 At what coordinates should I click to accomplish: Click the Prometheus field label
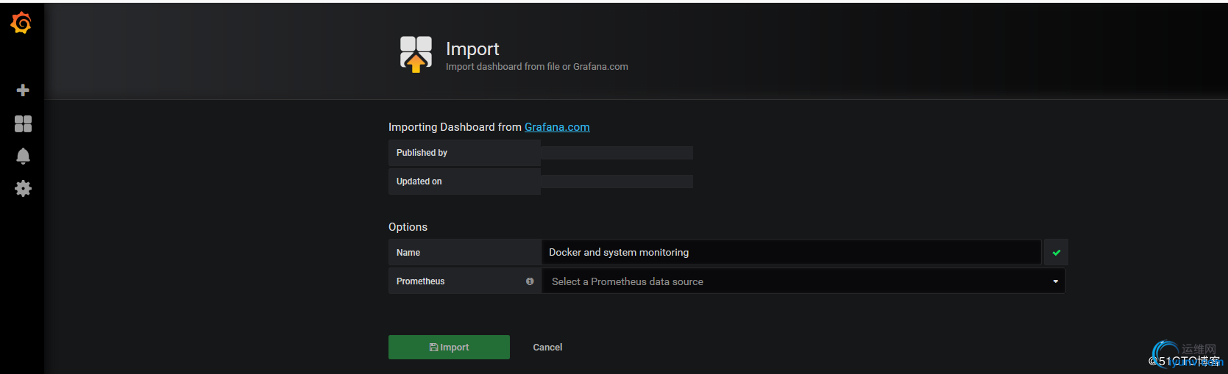click(x=420, y=281)
